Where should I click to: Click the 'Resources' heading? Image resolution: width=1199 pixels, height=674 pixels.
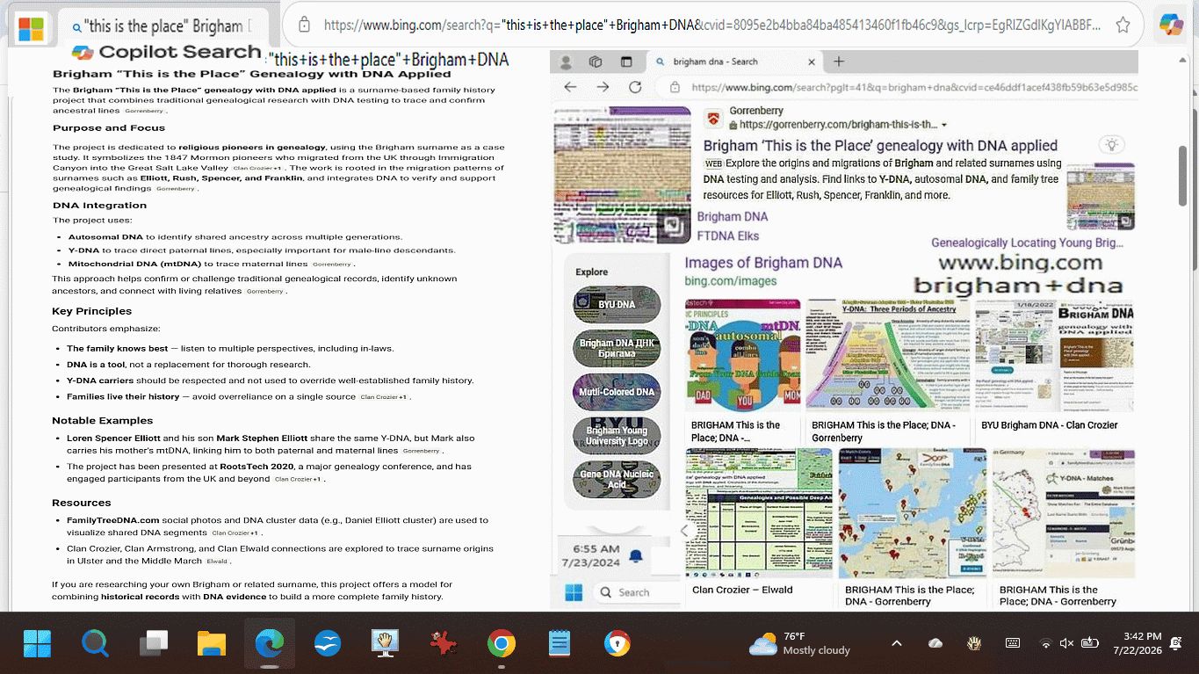82,503
